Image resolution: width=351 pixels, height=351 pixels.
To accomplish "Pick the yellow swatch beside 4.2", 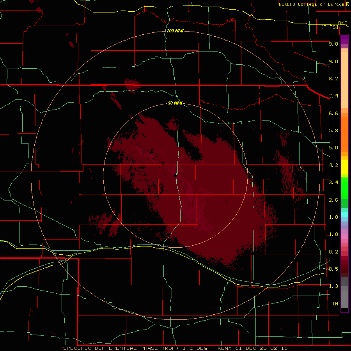I will [344, 167].
